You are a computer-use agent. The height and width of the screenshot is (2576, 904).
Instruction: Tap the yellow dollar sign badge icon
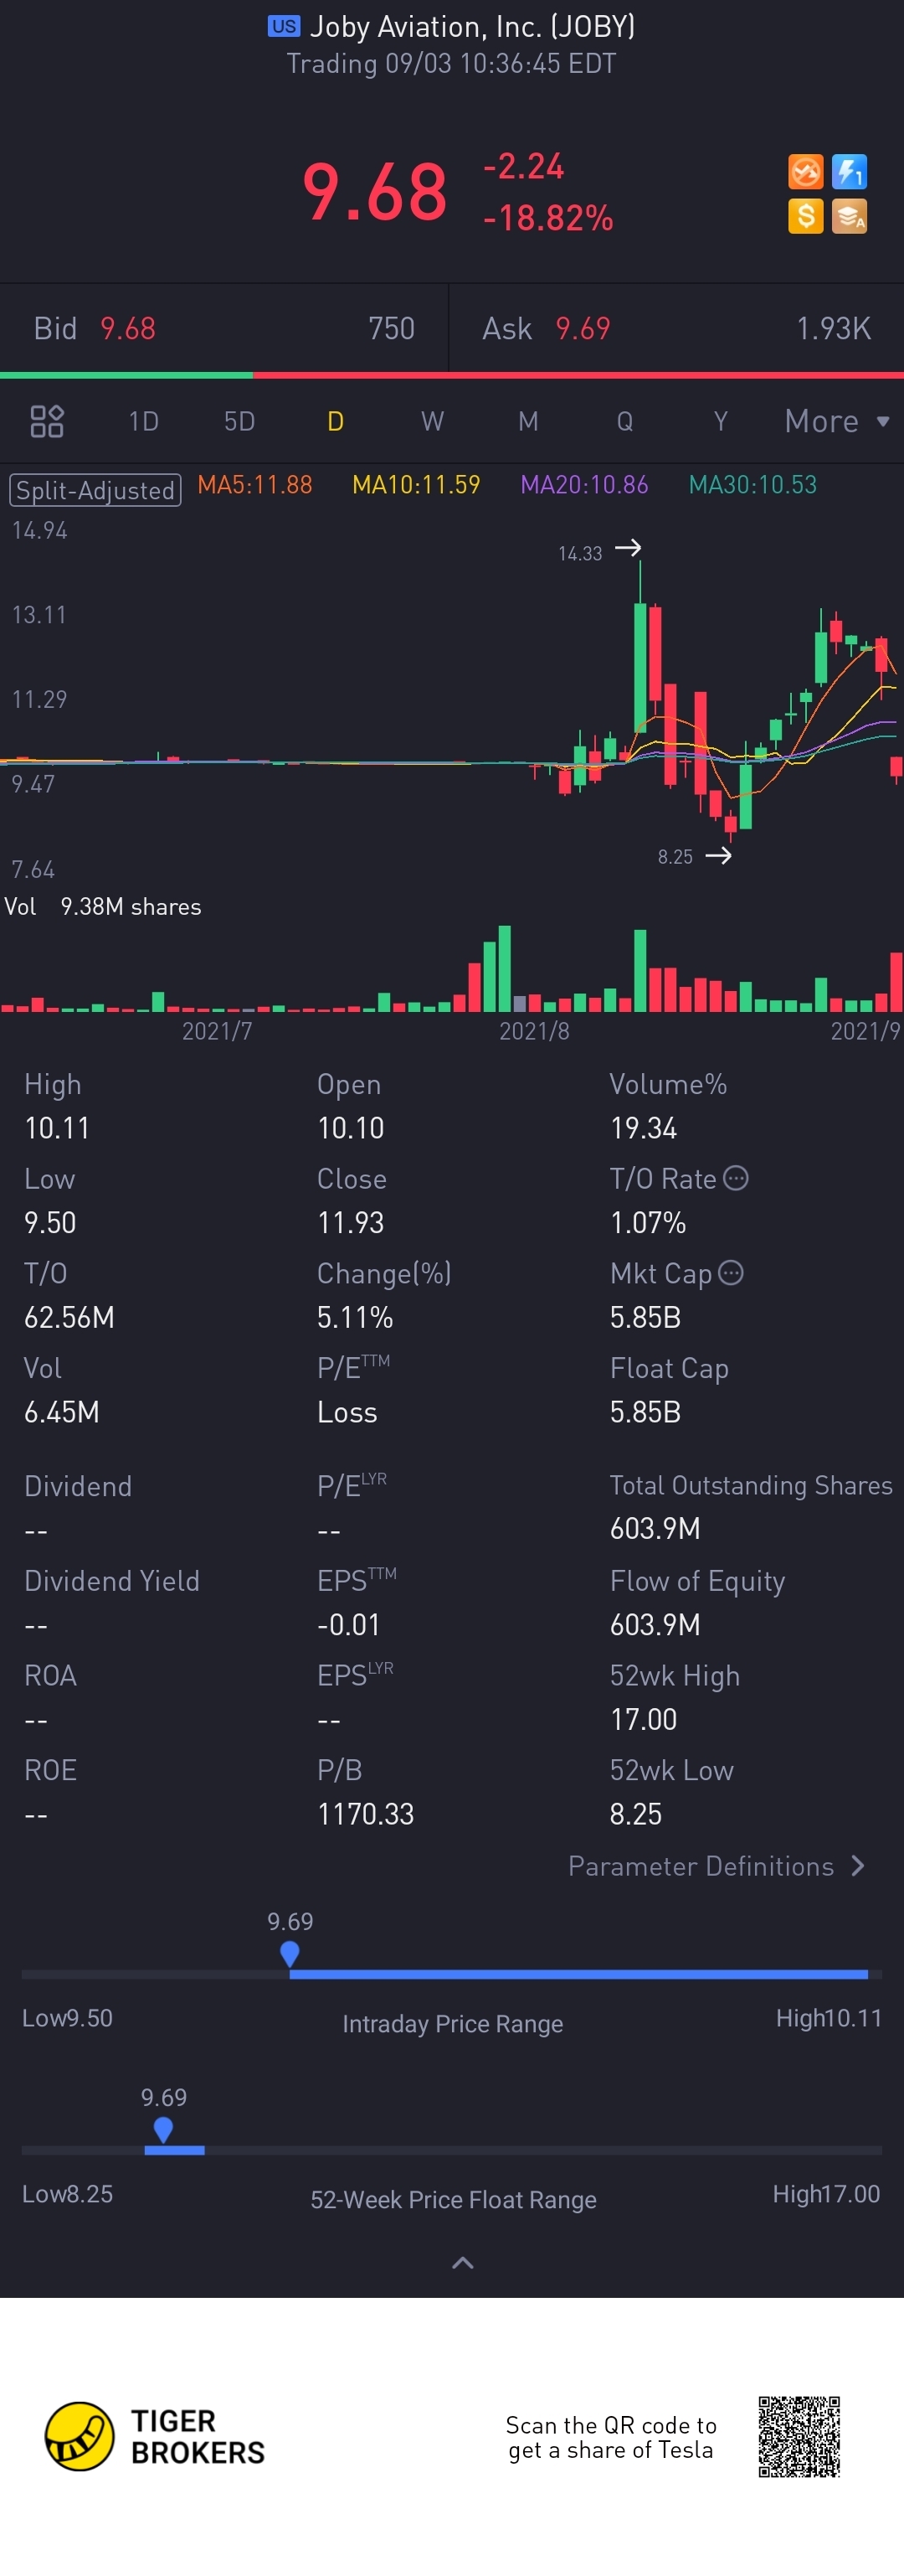(805, 216)
